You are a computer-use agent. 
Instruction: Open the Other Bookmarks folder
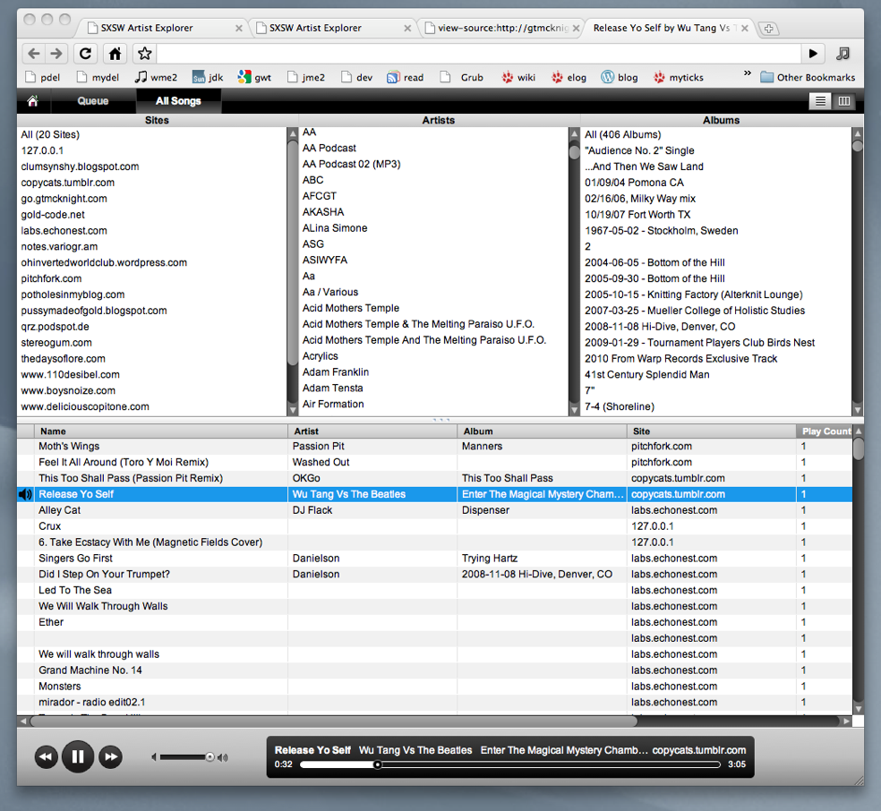807,77
